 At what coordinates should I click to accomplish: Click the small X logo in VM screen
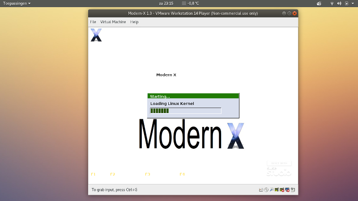96,35
